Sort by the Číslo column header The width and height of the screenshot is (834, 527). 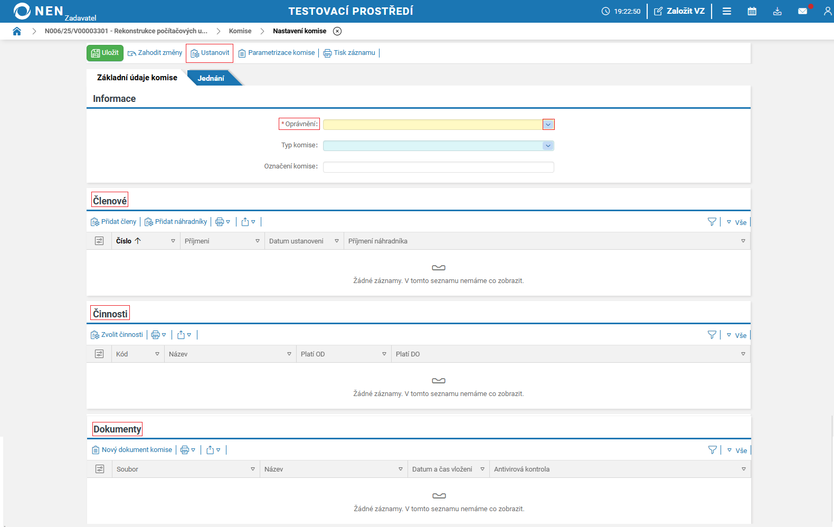click(x=124, y=241)
